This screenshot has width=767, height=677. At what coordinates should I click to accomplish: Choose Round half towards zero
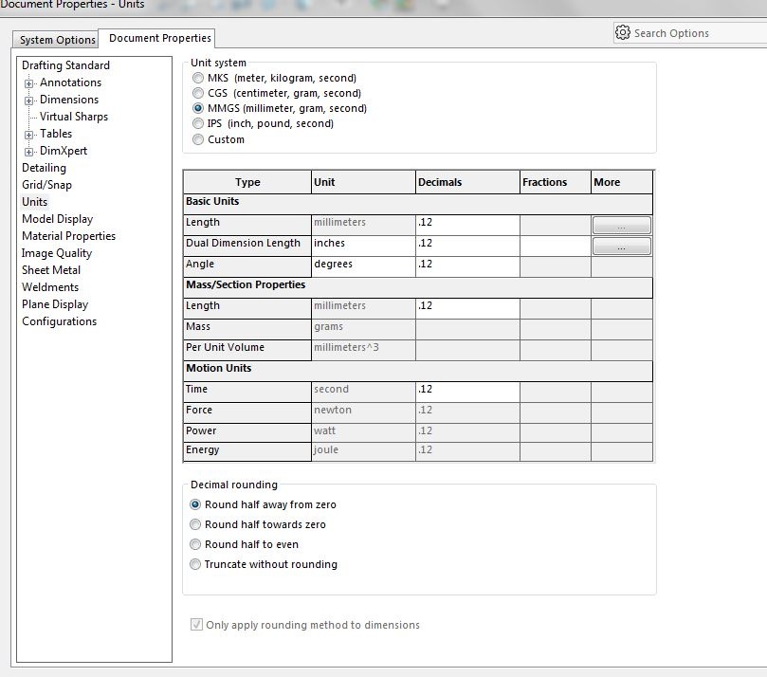click(195, 524)
